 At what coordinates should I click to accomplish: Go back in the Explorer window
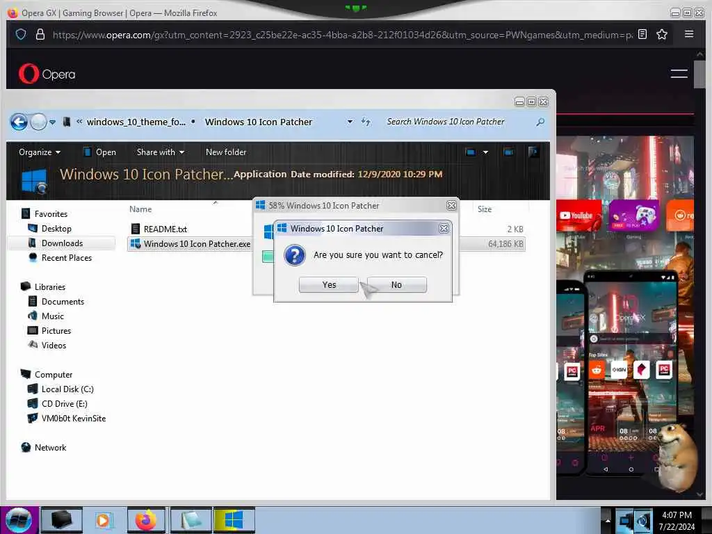[19, 122]
